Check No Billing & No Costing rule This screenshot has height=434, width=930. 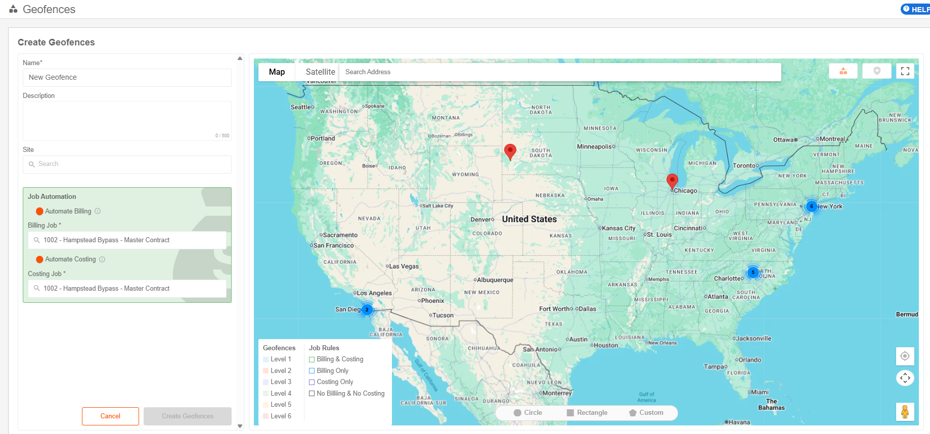312,394
